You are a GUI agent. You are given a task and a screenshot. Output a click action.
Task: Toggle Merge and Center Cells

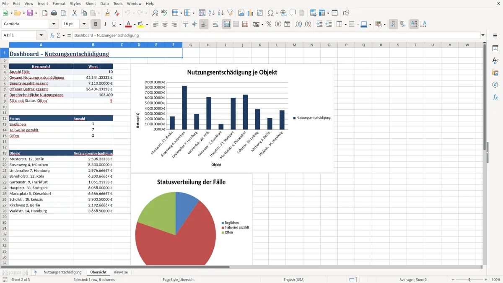coord(227,24)
